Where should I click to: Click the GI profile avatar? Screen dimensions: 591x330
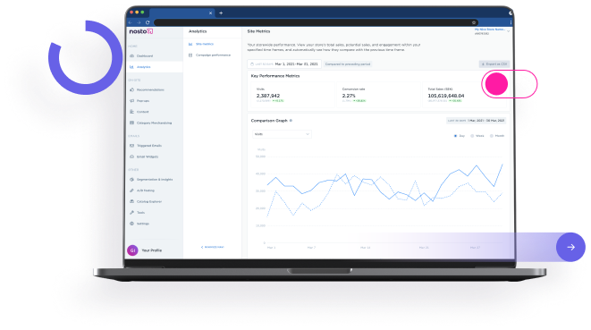(132, 250)
